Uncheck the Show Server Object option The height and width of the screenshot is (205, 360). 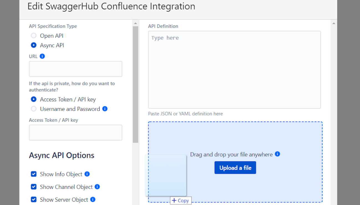[34, 199]
